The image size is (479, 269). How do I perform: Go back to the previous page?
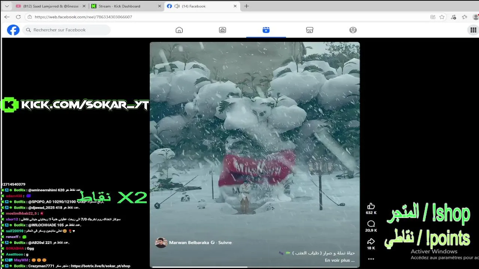click(7, 17)
